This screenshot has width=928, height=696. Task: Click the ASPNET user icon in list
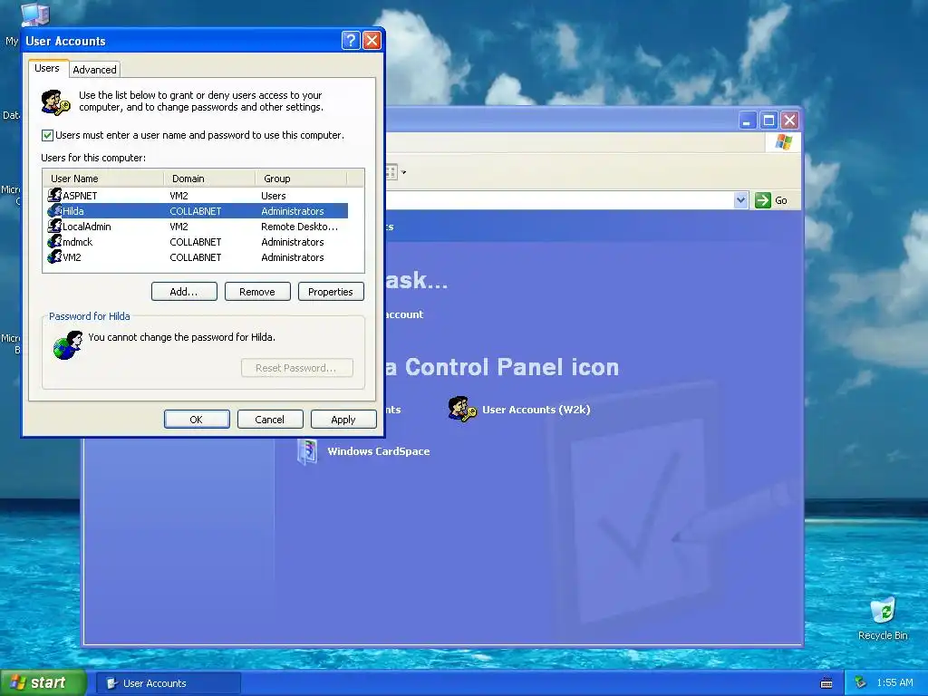tap(54, 196)
